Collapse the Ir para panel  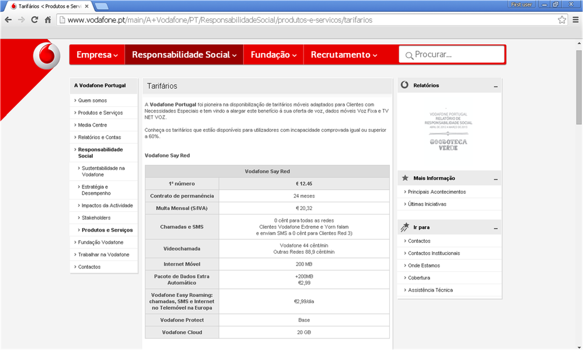tap(495, 228)
